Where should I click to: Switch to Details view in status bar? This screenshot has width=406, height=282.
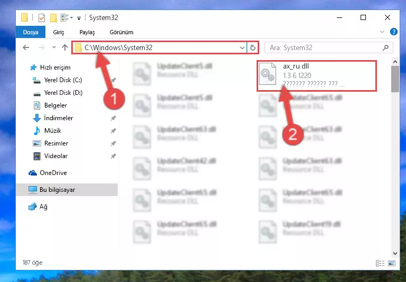(380, 263)
